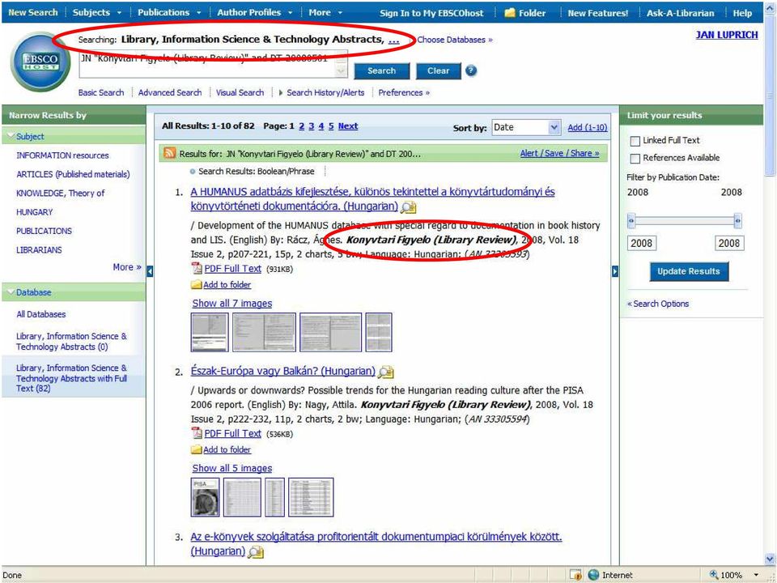The width and height of the screenshot is (777, 583).
Task: Click the publication date slider track
Action: click(685, 220)
